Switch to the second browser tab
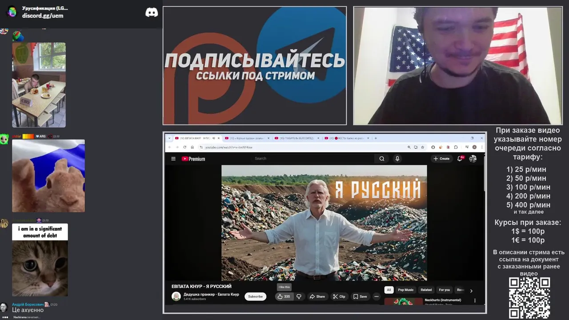 click(247, 138)
